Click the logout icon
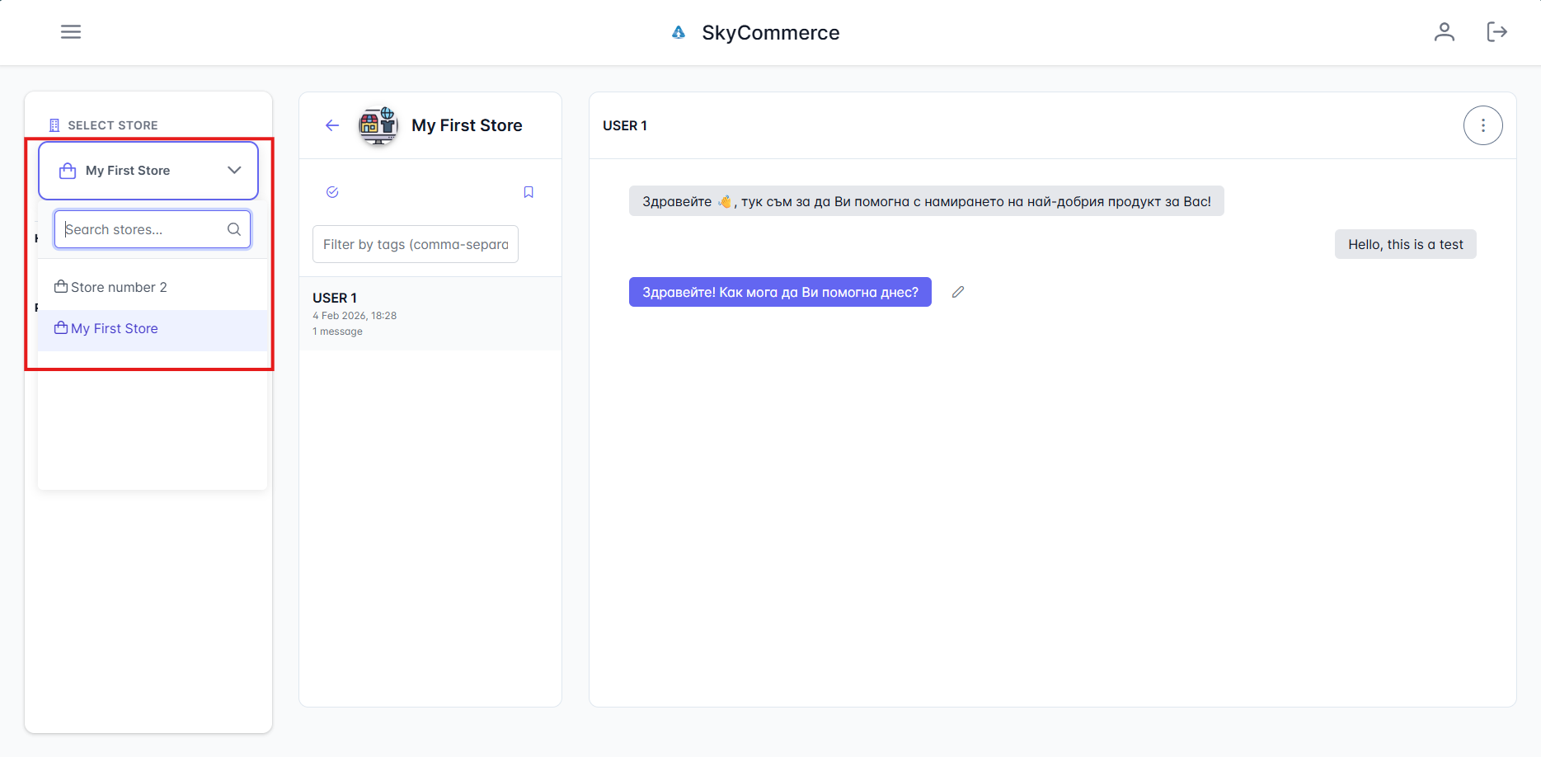 coord(1496,32)
